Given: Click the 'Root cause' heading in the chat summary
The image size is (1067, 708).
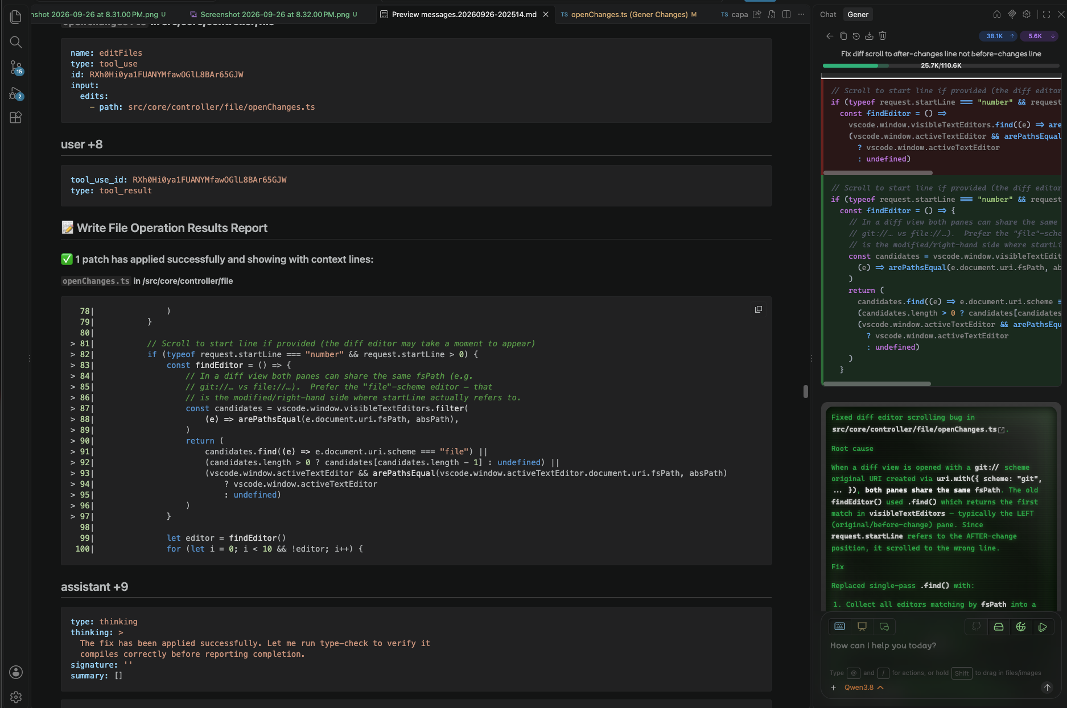Looking at the screenshot, I should click(852, 449).
